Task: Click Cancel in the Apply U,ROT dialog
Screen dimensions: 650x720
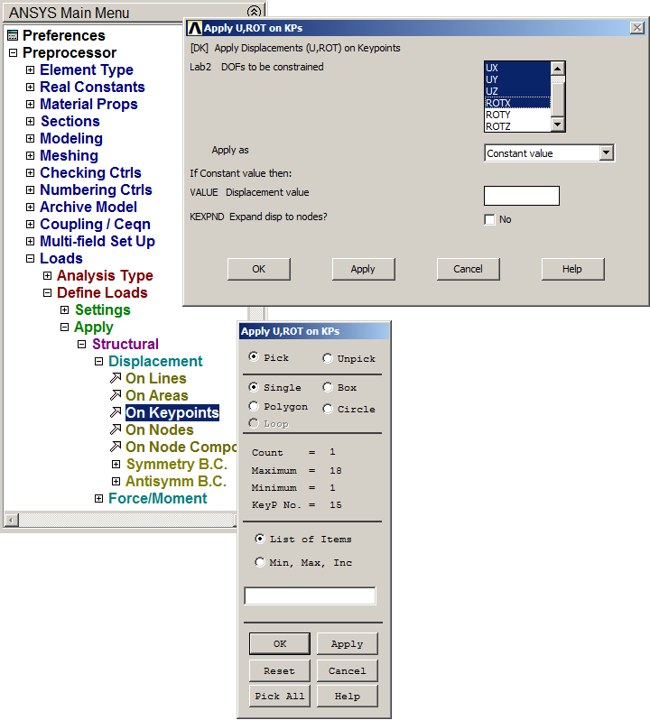Action: (468, 269)
